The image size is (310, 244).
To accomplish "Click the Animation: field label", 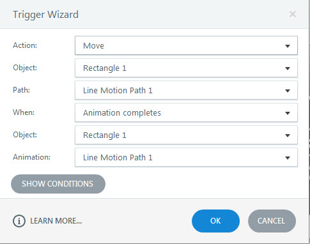I will coord(31,157).
